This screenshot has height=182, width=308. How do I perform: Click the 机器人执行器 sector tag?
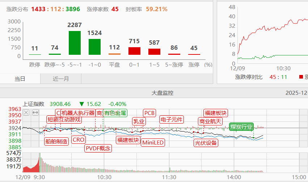78,113
